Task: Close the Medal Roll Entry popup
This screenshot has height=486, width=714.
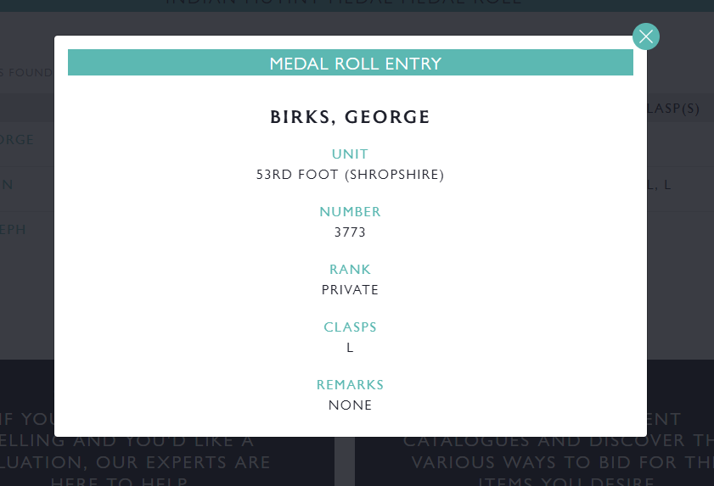Action: tap(646, 36)
